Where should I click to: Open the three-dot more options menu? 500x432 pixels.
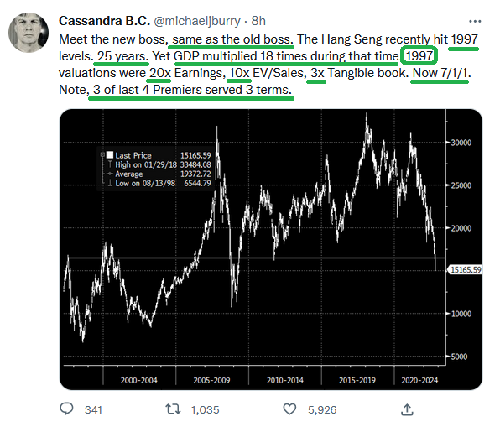pos(475,21)
